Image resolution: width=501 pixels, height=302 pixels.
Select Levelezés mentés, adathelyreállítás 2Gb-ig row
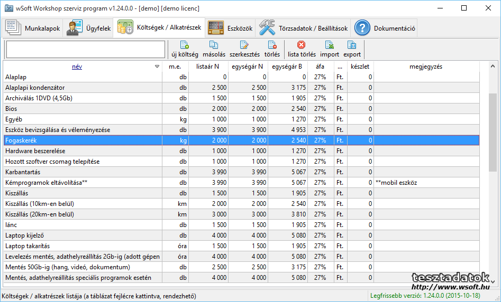(241, 256)
